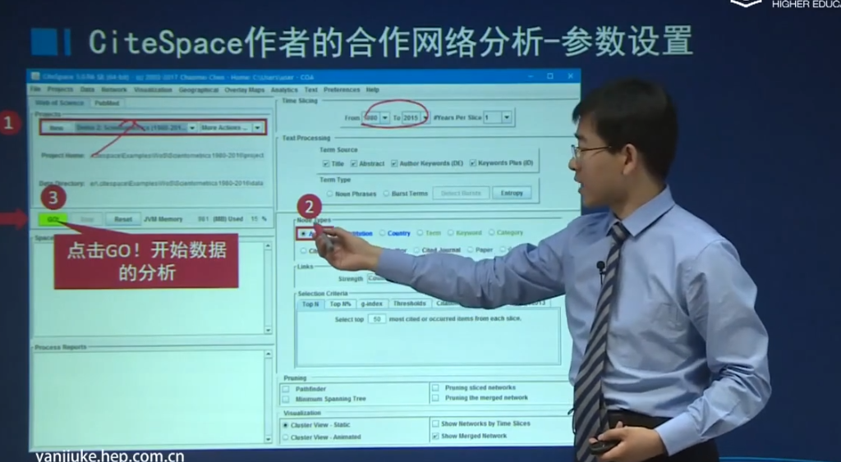Select Cluster View - Animated option
This screenshot has width=841, height=462.
coord(286,437)
